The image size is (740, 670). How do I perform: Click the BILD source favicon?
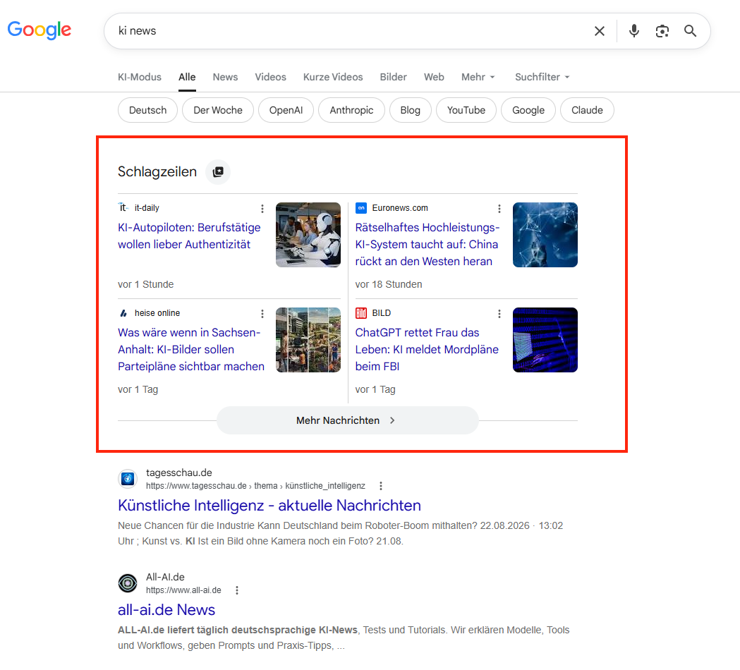point(361,313)
